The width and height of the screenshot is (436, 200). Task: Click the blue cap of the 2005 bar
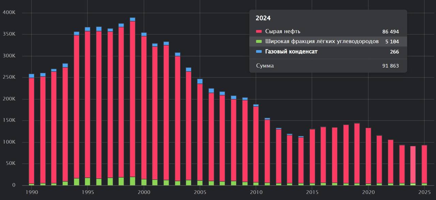(200, 81)
